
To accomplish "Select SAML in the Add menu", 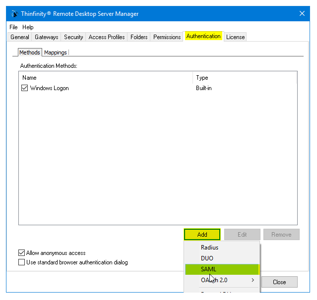I will pos(222,269).
